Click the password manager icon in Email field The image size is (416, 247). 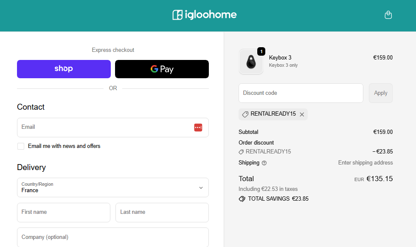click(198, 128)
